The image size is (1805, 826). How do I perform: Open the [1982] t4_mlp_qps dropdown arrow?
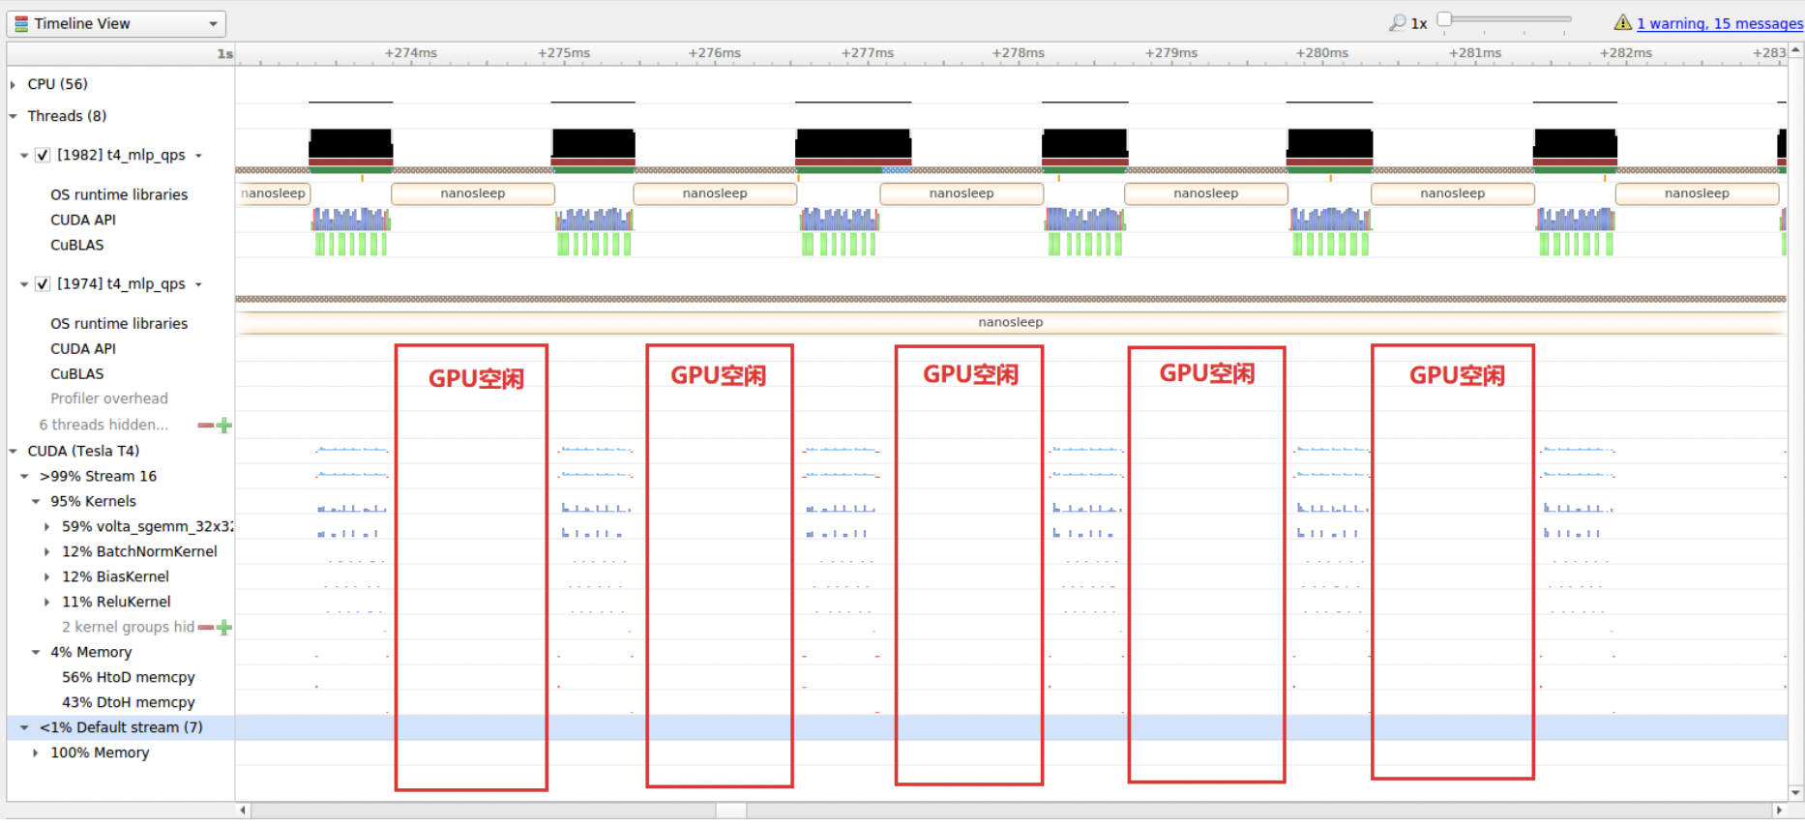198,156
